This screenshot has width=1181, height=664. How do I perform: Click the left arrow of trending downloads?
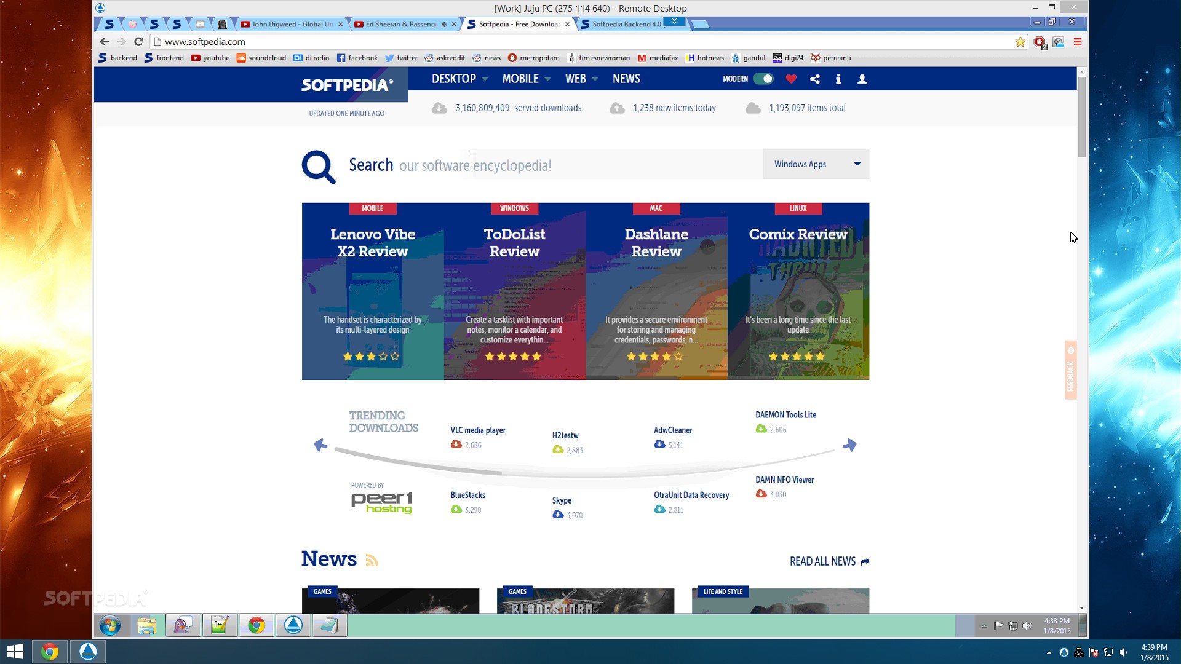320,445
